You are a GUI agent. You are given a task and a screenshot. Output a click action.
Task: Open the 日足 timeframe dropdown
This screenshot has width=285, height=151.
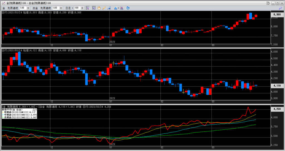coord(70,8)
